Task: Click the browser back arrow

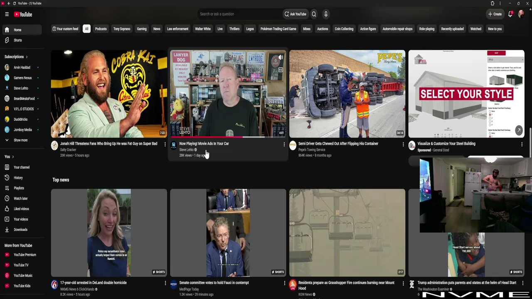Action: (x=9, y=3)
